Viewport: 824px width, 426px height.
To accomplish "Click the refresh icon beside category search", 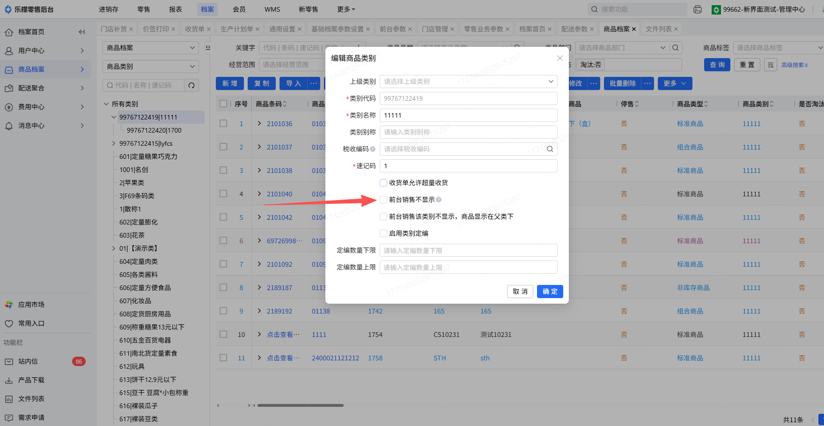I will coord(191,85).
